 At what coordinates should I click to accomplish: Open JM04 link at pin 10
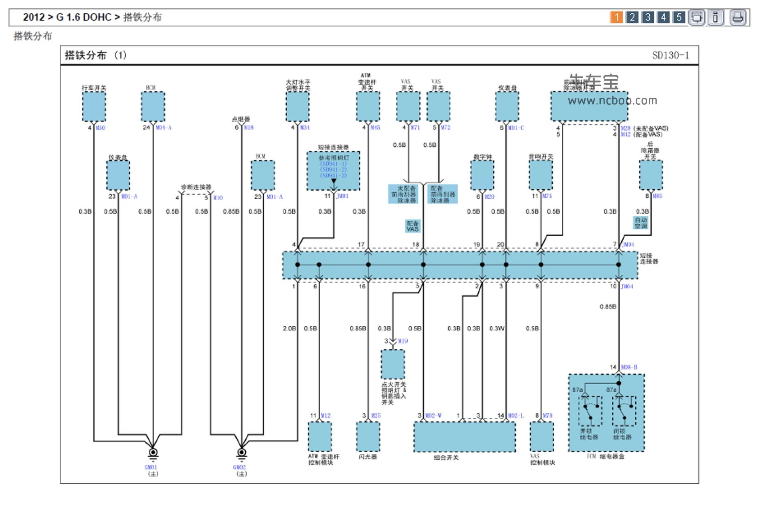click(x=627, y=286)
